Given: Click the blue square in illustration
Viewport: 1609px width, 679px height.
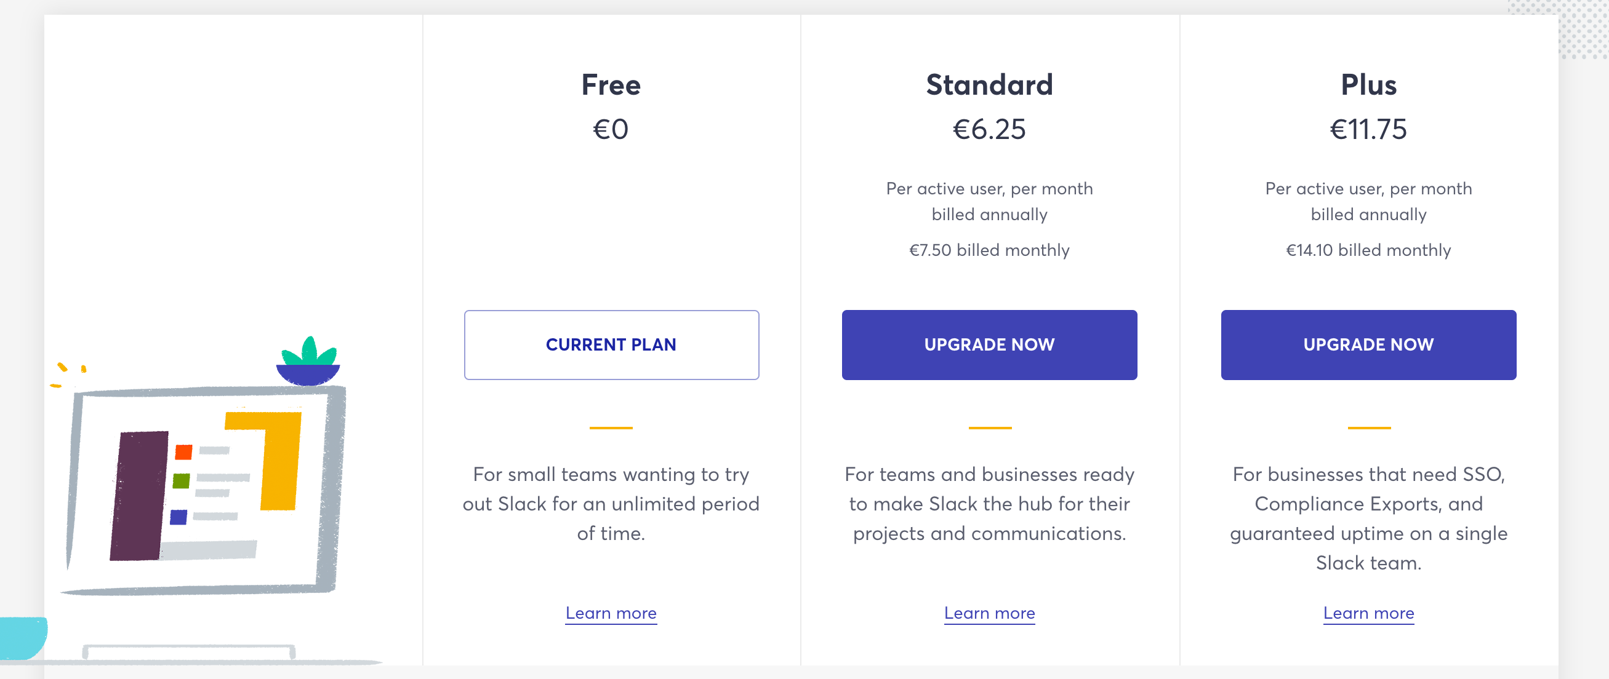Looking at the screenshot, I should (179, 517).
